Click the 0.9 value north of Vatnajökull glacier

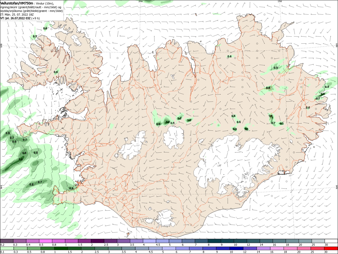[235, 129]
